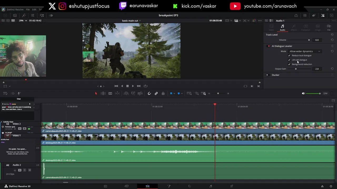Click the Full Extent Zoom icon
Image resolution: width=337 pixels, height=189 pixels.
[189, 93]
